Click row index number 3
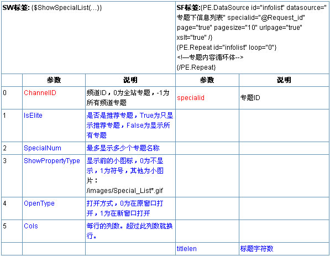The width and height of the screenshot is (330, 256). [4, 161]
